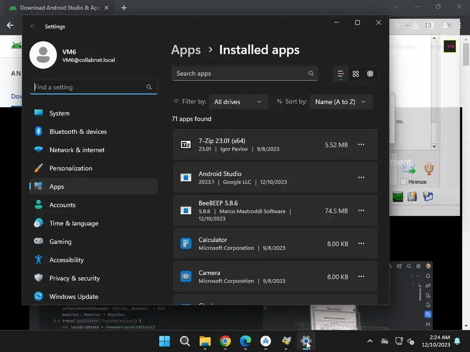
Task: Click the orange microphone icon in BeeBEEP
Action: click(x=429, y=169)
